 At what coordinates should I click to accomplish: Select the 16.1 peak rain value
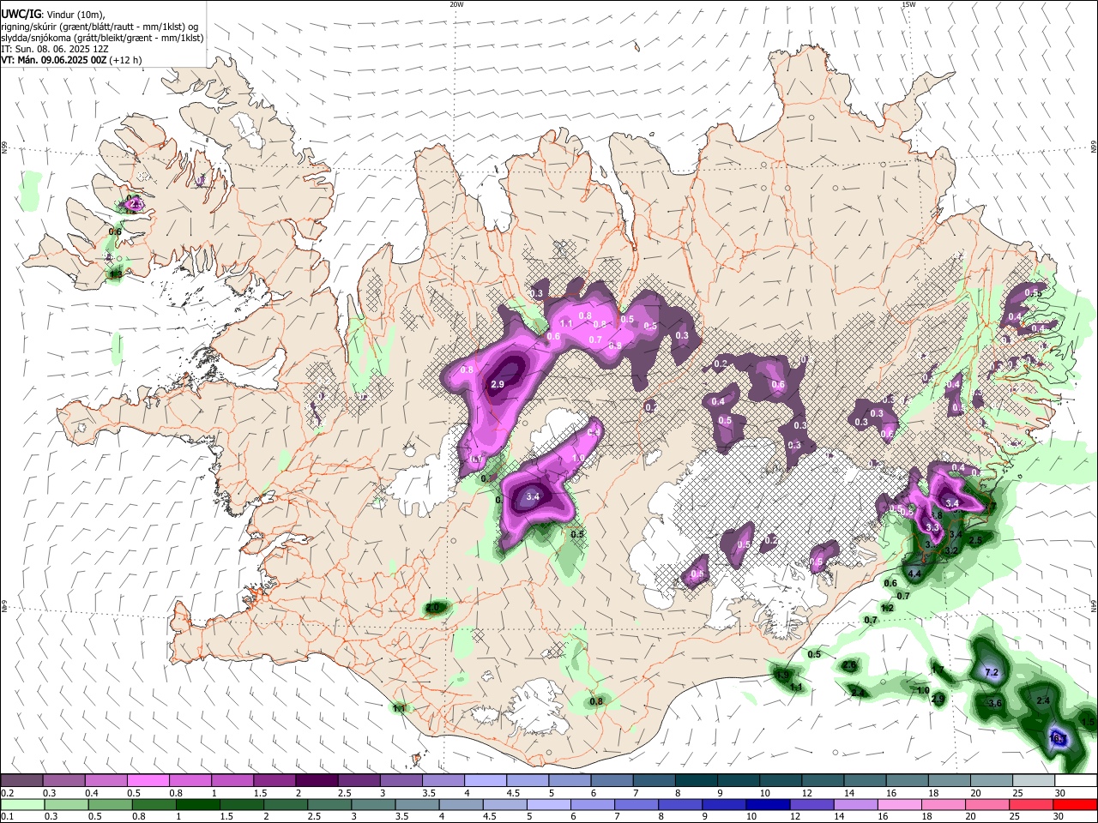[1057, 738]
